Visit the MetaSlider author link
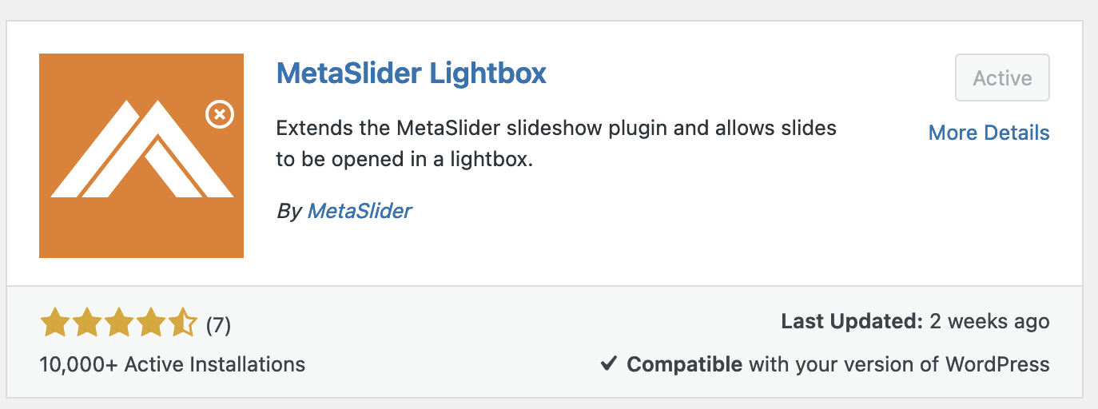Screen dimensions: 1098x409 click(360, 211)
